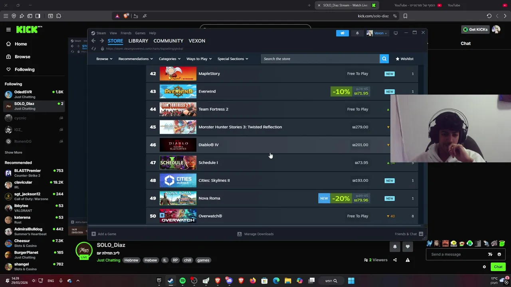
Task: Open emoji picker in chat box
Action: pos(499,254)
